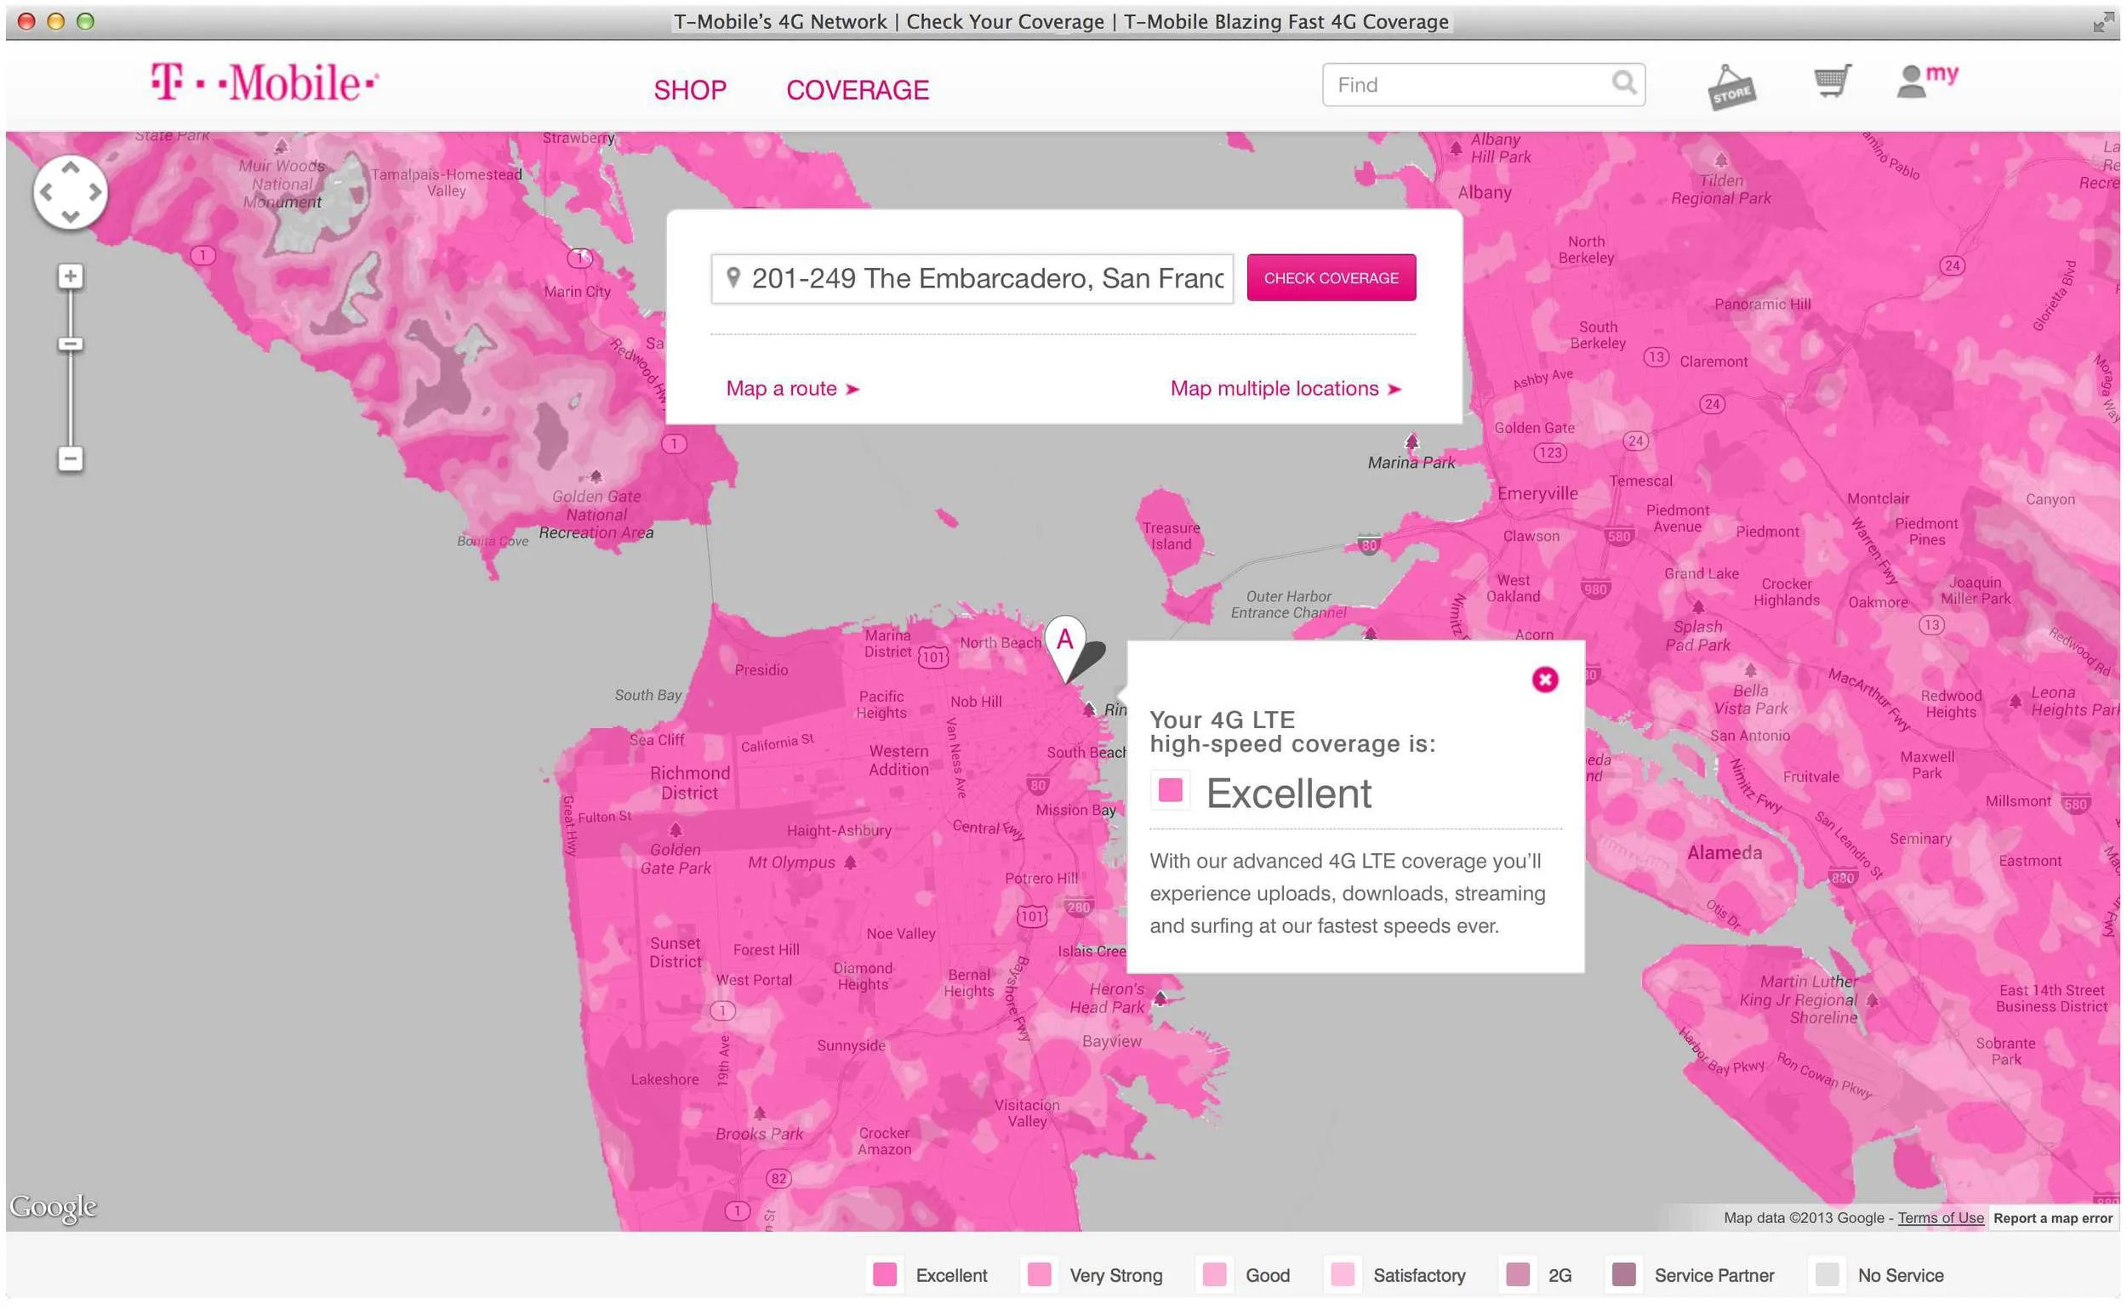
Task: Click the Very Strong legend swatch
Action: tap(1039, 1274)
